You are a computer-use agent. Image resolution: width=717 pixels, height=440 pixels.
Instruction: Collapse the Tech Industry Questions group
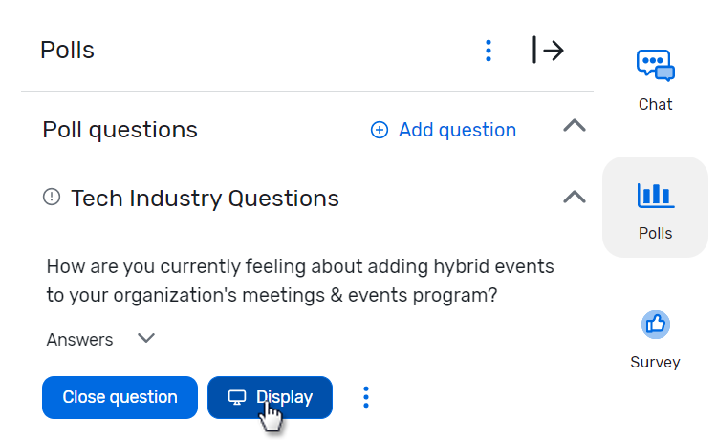point(574,198)
